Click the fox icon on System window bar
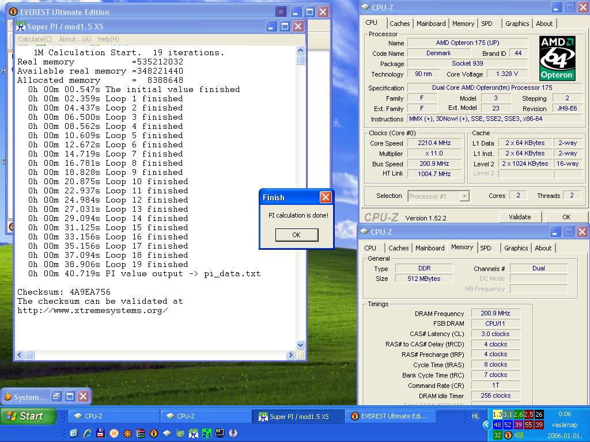This screenshot has width=590, height=442. coord(7,397)
